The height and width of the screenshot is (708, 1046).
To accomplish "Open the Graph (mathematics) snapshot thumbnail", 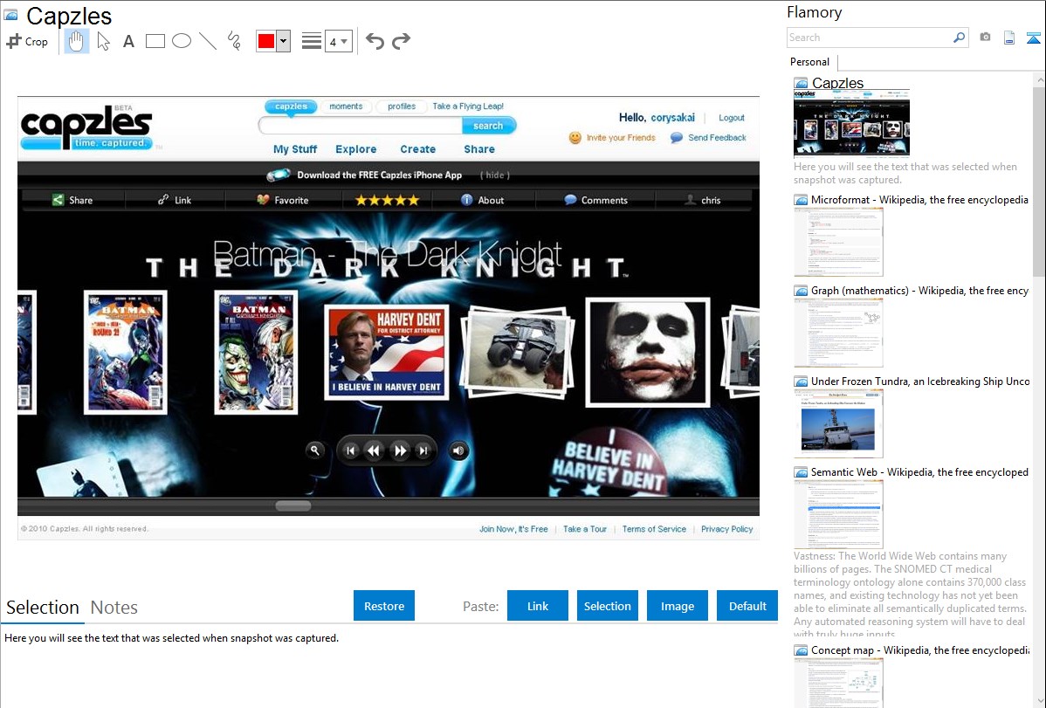I will coord(838,333).
